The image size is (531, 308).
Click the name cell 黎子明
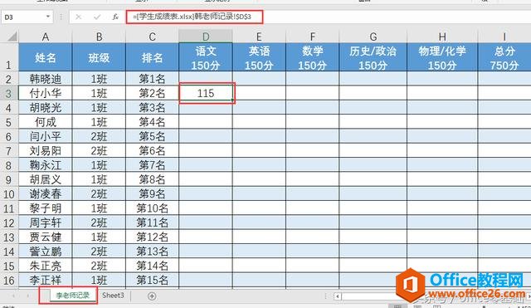(x=46, y=208)
